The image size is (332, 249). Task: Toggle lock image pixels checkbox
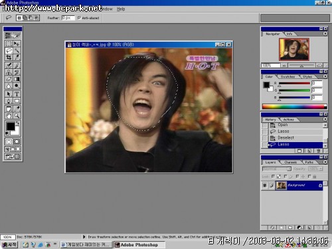pos(286,177)
